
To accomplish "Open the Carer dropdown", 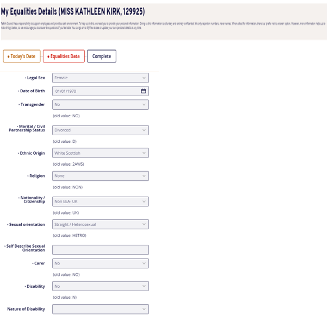I will [101, 263].
